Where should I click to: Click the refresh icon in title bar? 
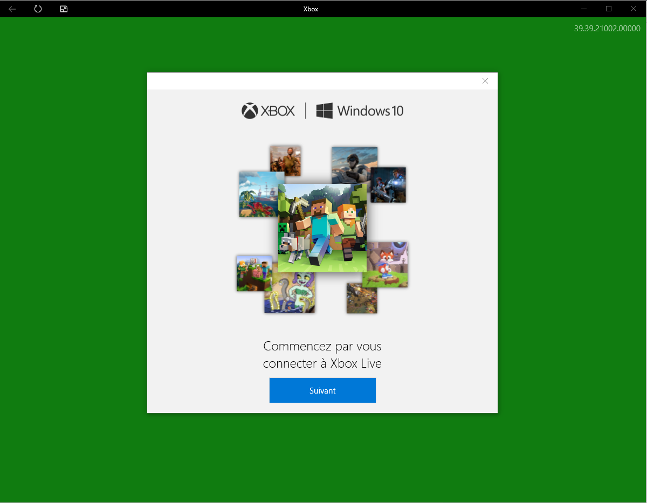click(x=38, y=9)
